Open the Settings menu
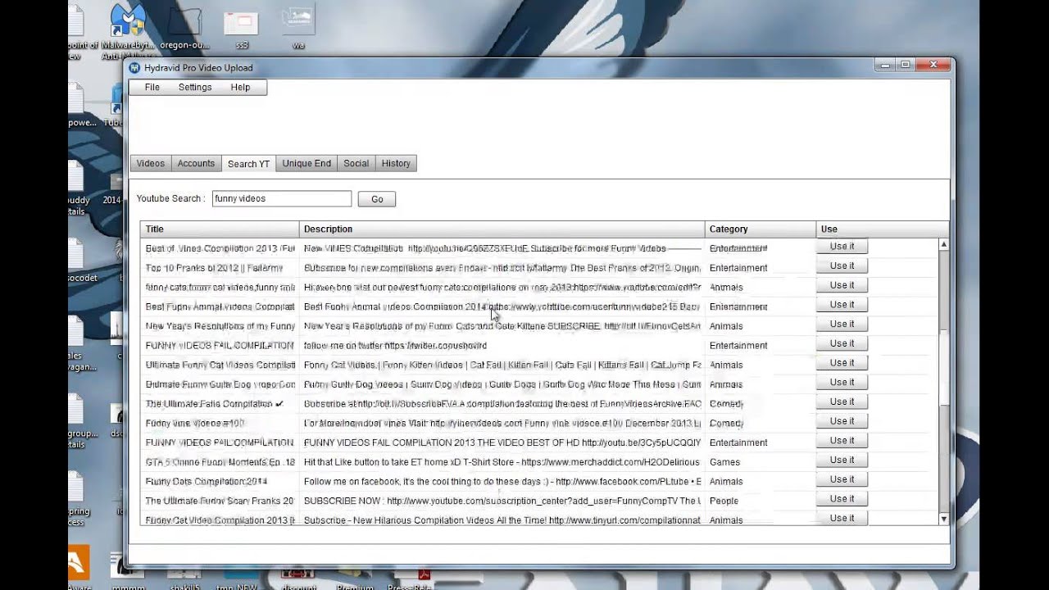Image resolution: width=1049 pixels, height=590 pixels. tap(195, 87)
